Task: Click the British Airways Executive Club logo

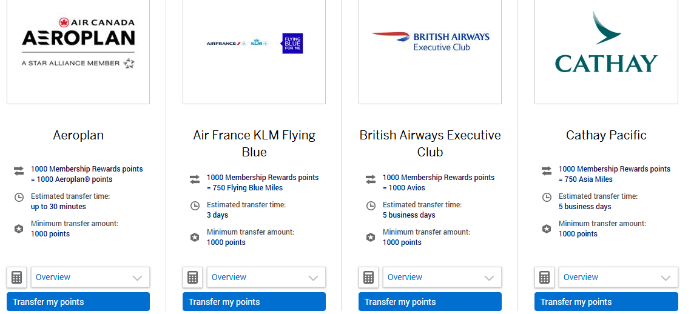Action: pyautogui.click(x=430, y=41)
